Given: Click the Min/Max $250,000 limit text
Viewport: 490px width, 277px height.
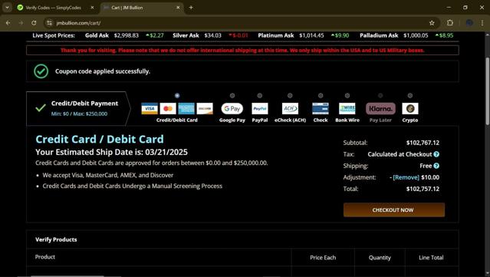Looking at the screenshot, I should pyautogui.click(x=80, y=114).
